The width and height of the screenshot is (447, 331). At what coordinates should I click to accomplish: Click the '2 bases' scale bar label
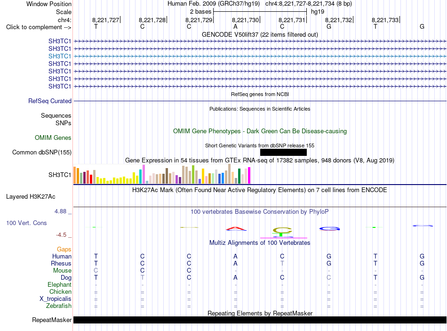pos(201,12)
